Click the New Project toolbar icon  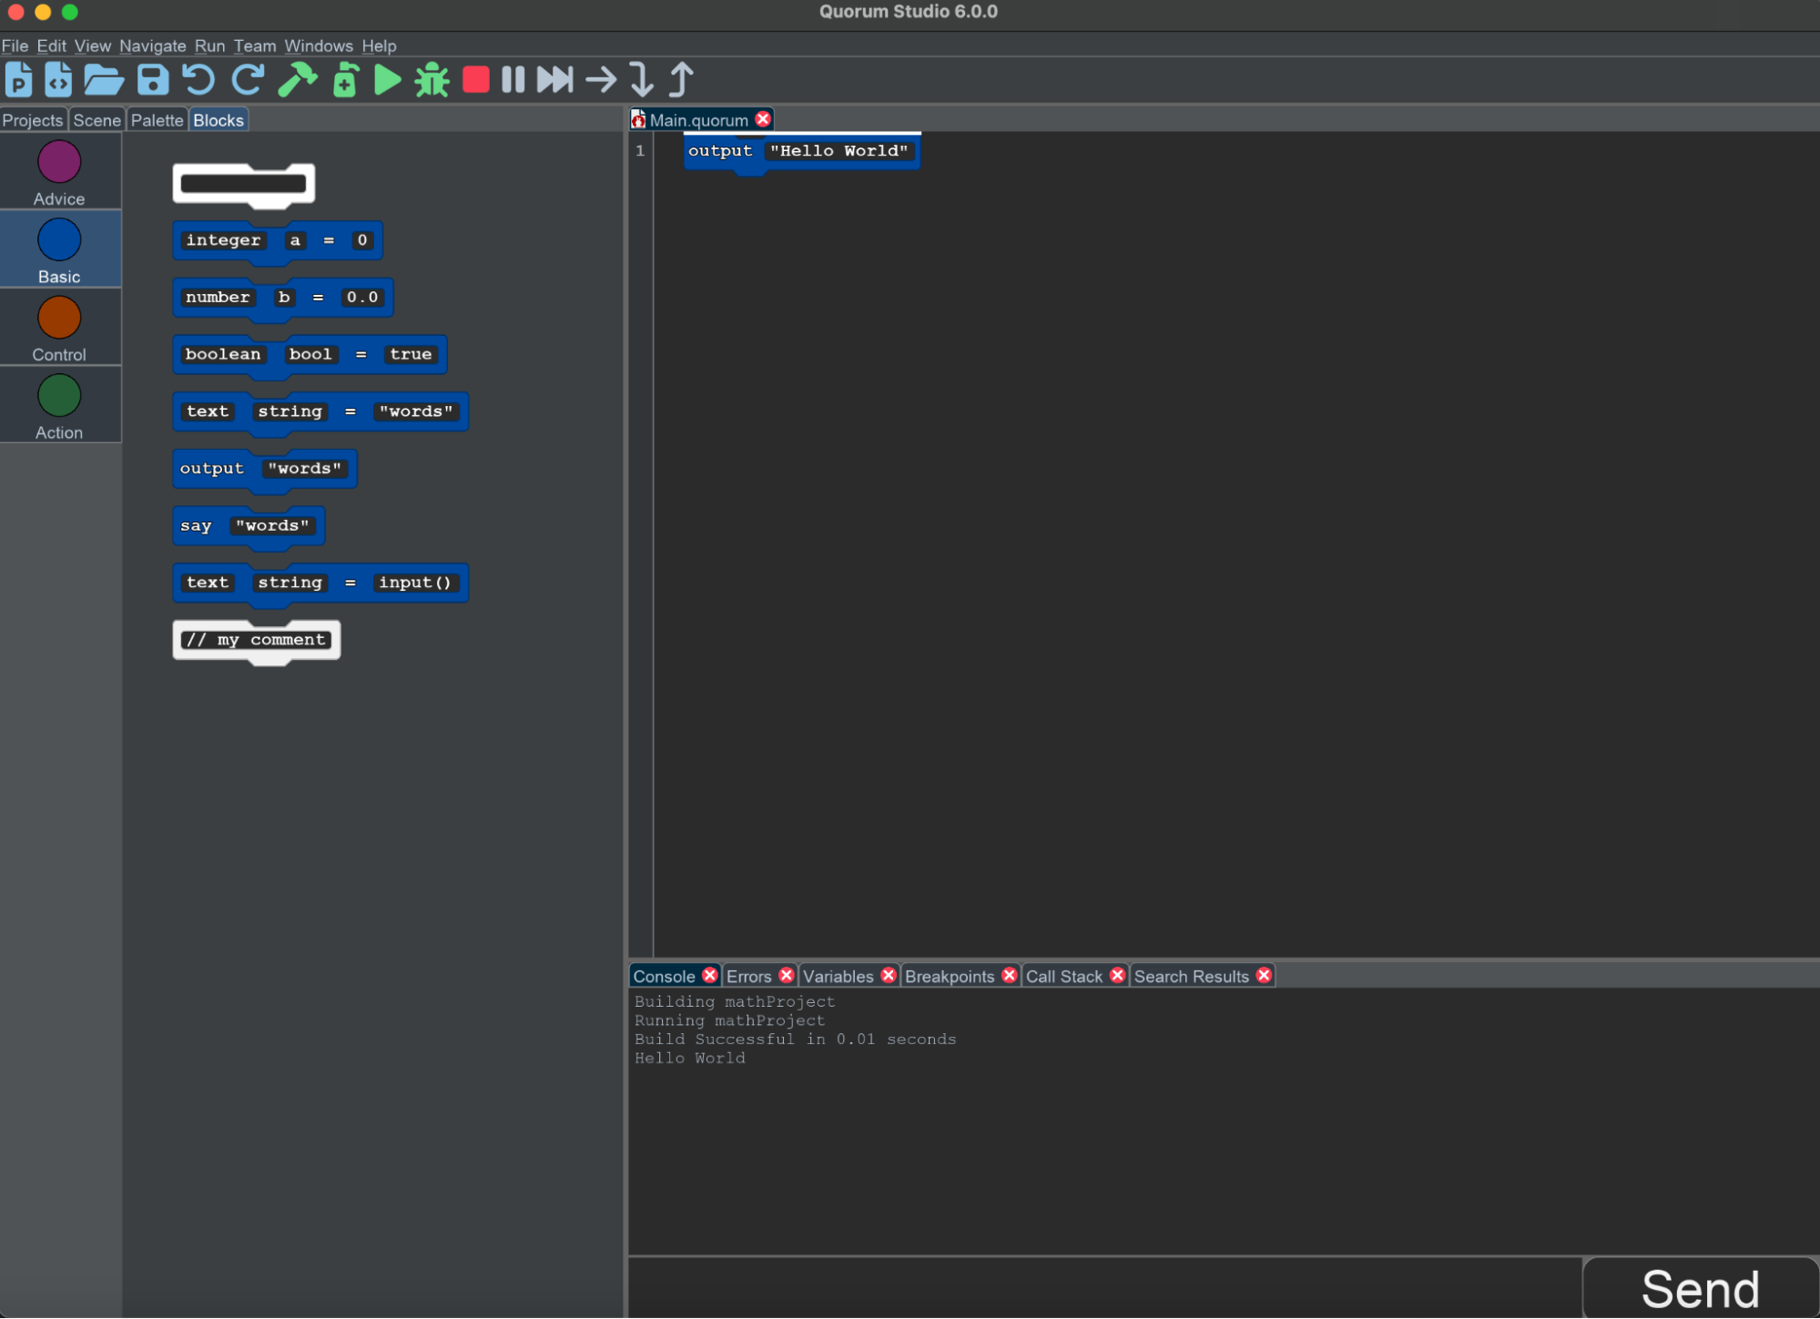(x=18, y=80)
